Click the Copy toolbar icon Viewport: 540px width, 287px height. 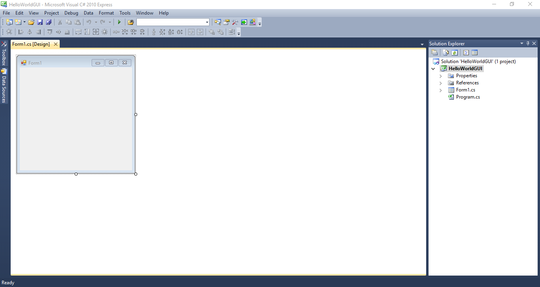coord(69,22)
